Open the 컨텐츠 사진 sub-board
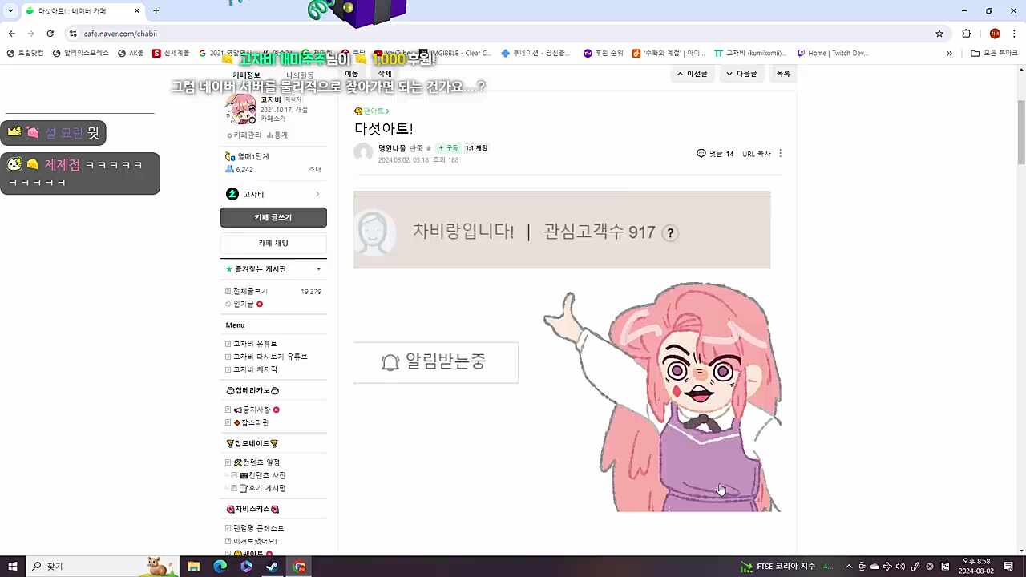Screen dimensions: 1026x577 tap(262, 475)
